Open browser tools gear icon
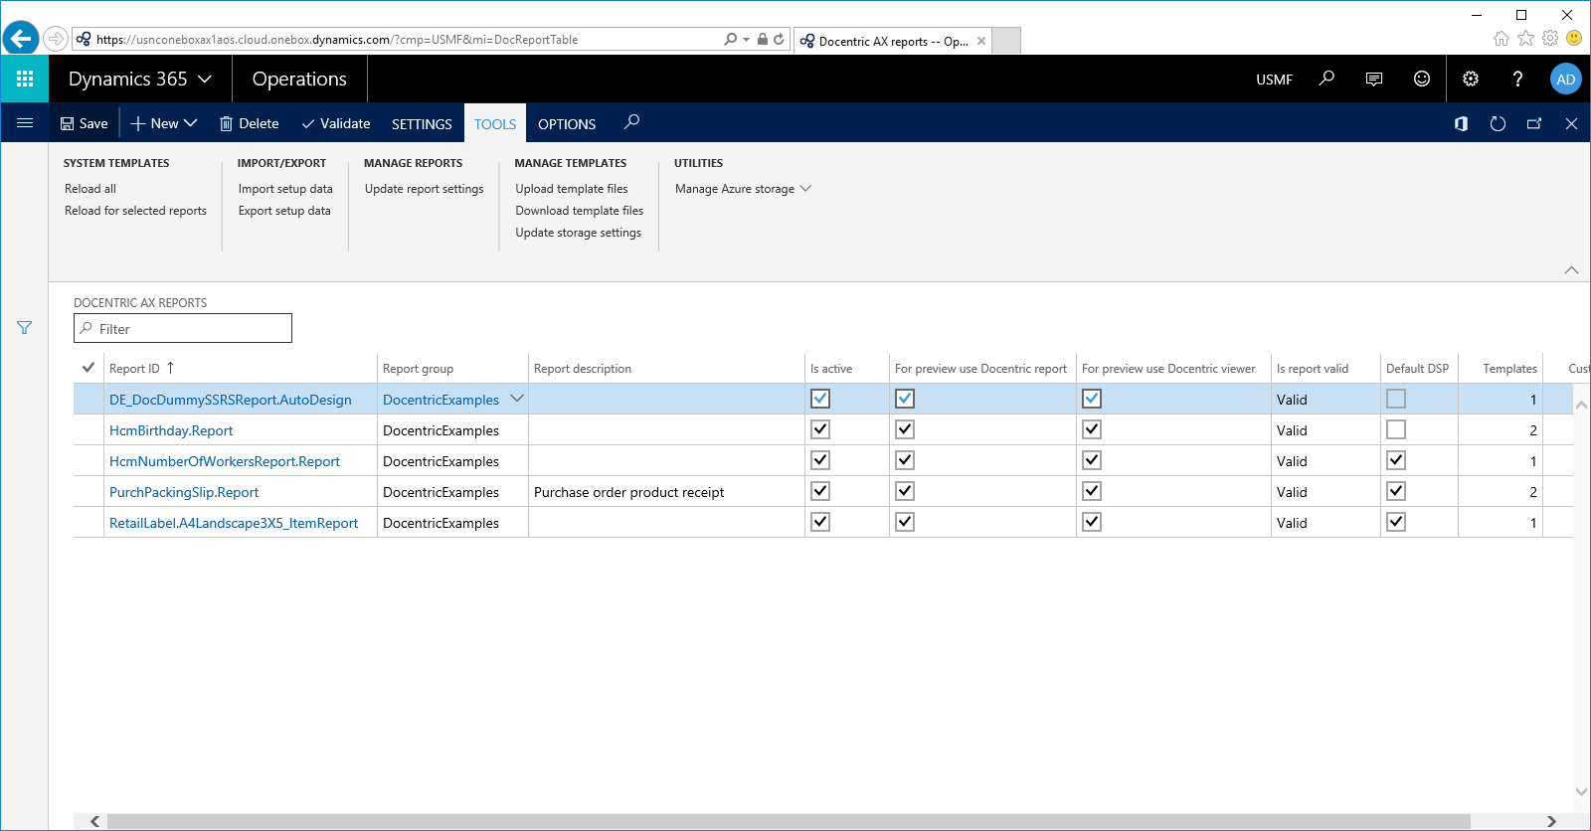Image resolution: width=1591 pixels, height=831 pixels. 1550,38
